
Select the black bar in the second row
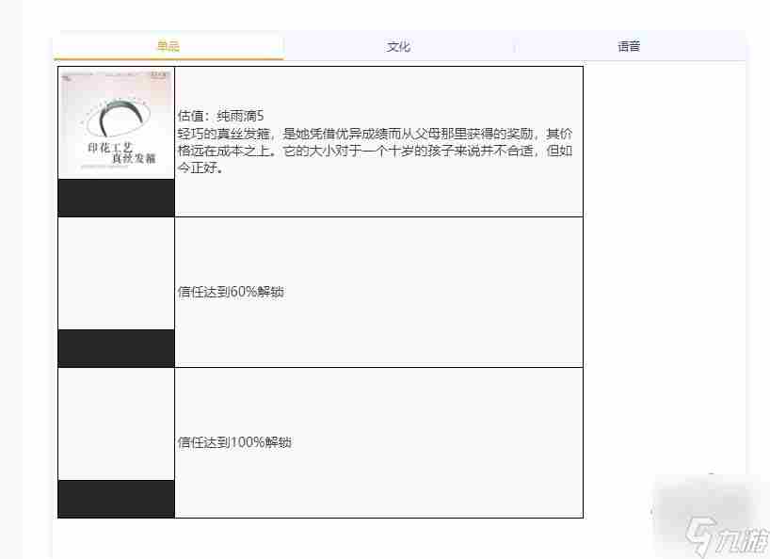pos(115,347)
